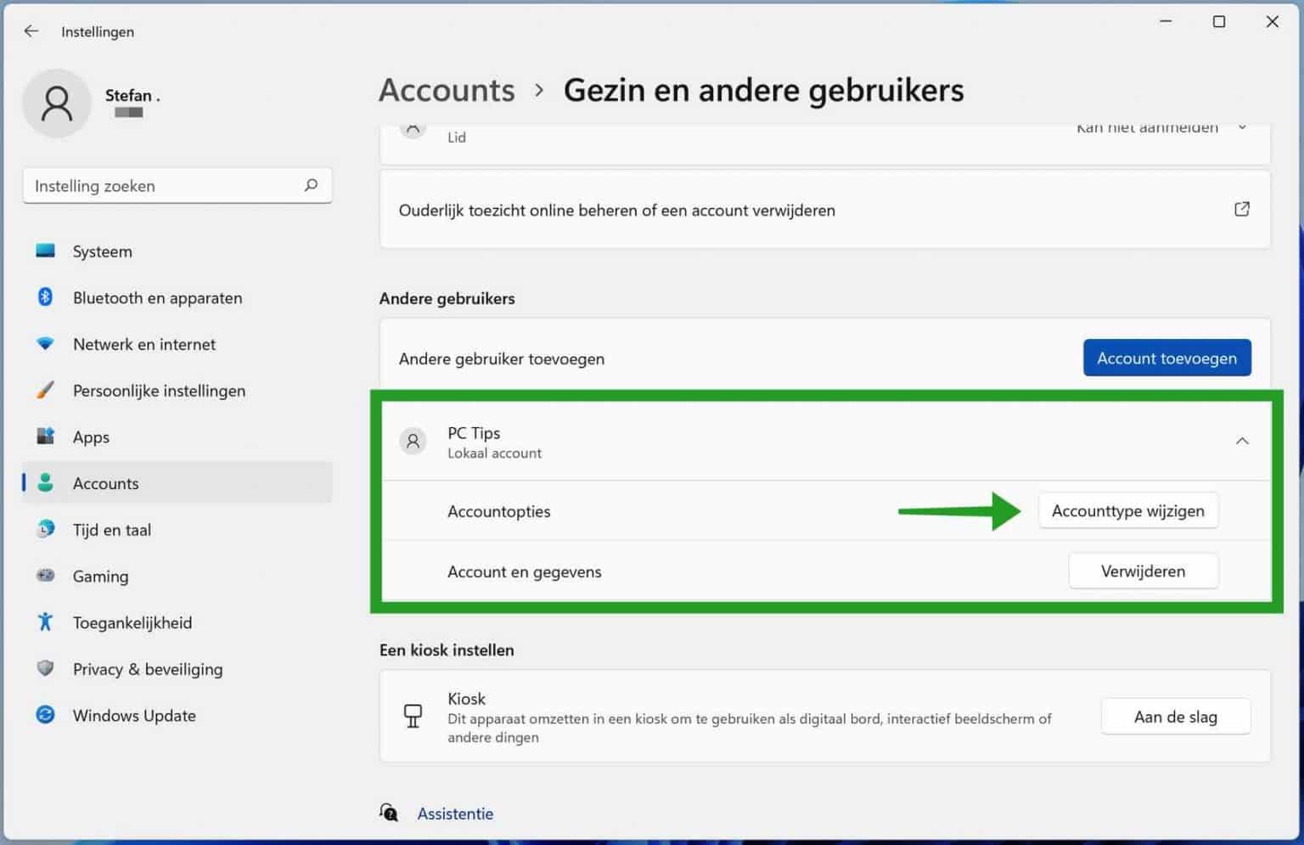Select Bluetooth en apparaten

tap(156, 298)
